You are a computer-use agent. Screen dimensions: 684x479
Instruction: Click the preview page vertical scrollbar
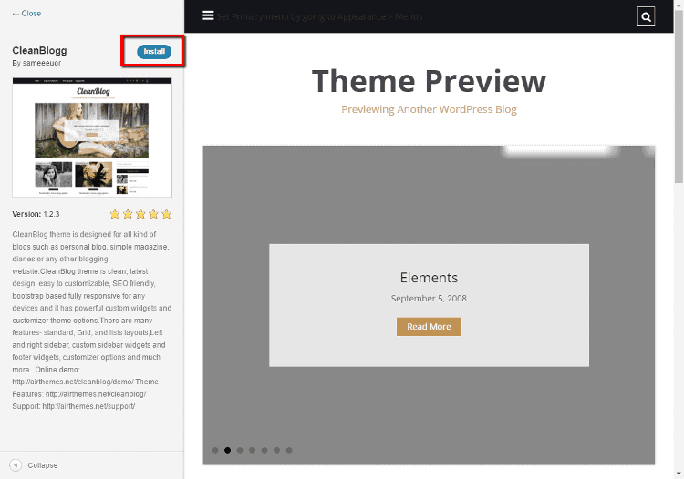pos(679,96)
